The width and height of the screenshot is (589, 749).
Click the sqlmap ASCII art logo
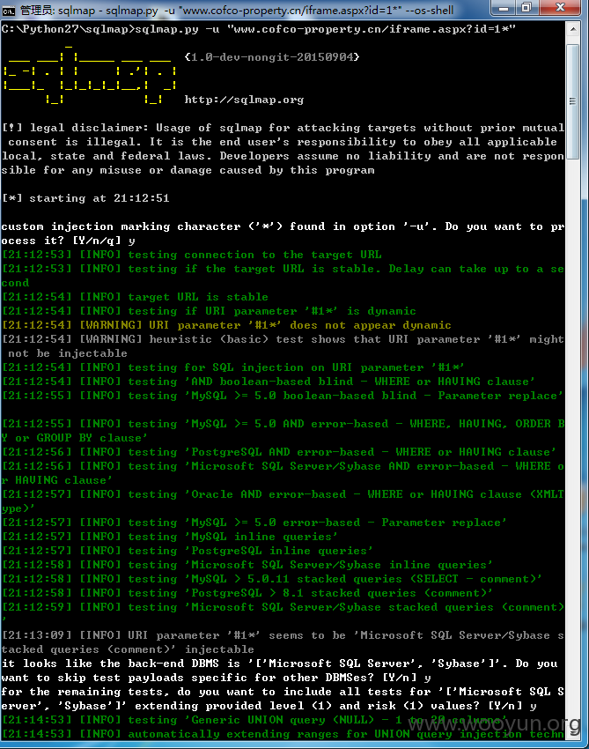(90, 75)
